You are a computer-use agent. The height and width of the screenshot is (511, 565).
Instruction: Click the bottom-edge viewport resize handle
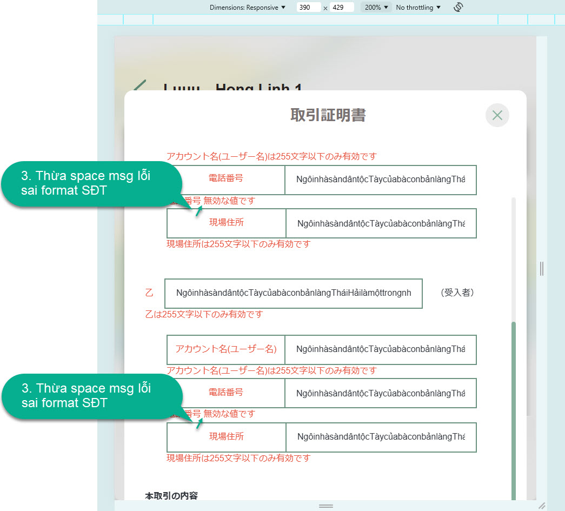tap(325, 506)
